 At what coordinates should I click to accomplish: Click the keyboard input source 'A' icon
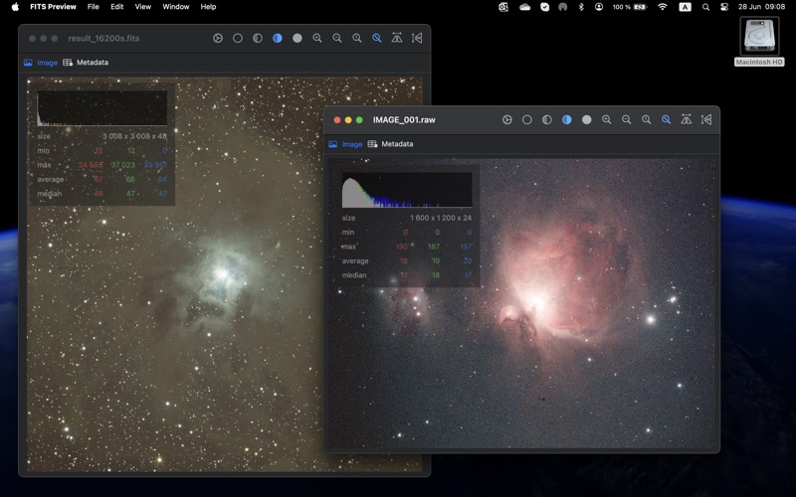[685, 7]
